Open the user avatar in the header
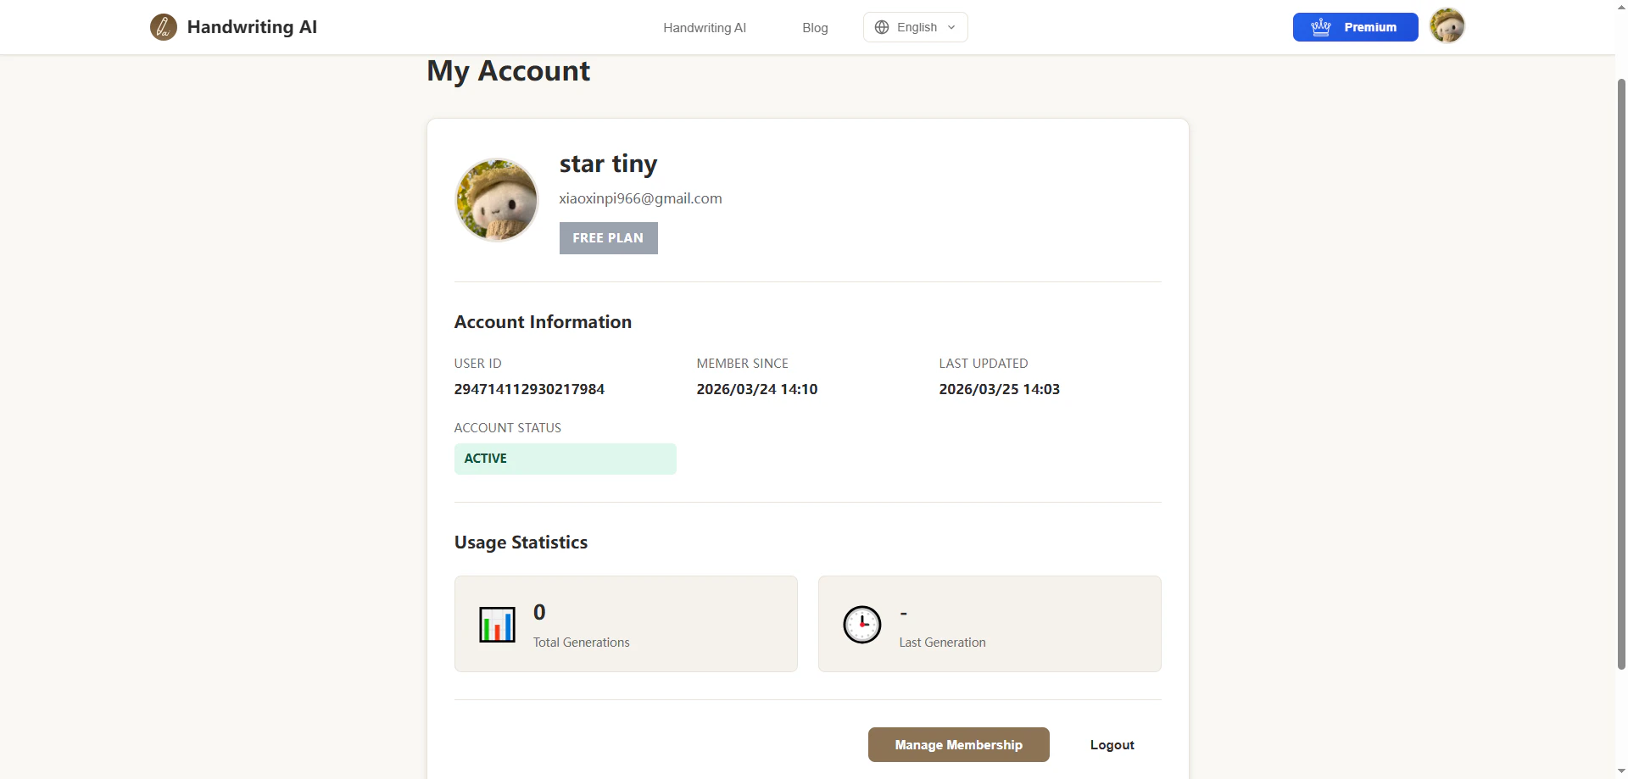Image resolution: width=1628 pixels, height=779 pixels. 1447,26
